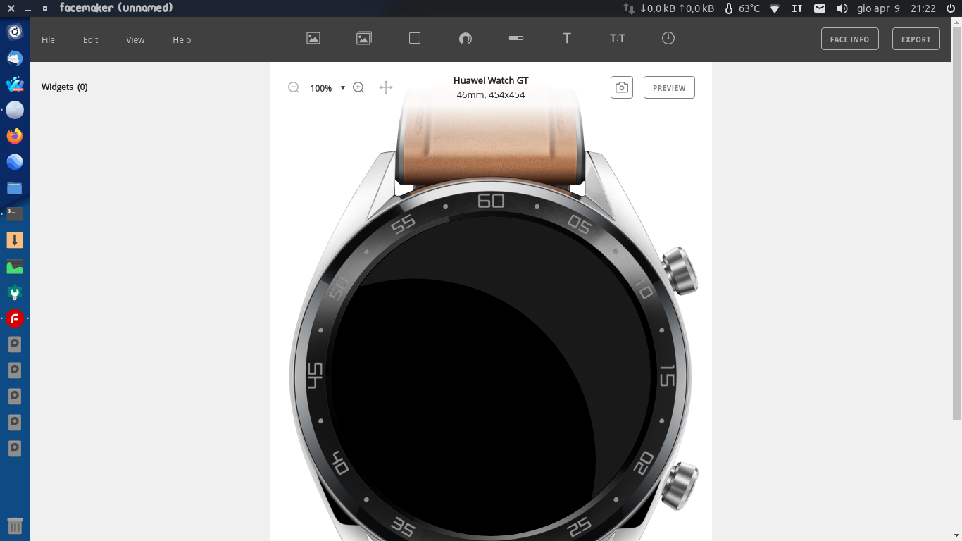Zoom in the watch canvas
Image resolution: width=962 pixels, height=541 pixels.
click(358, 87)
